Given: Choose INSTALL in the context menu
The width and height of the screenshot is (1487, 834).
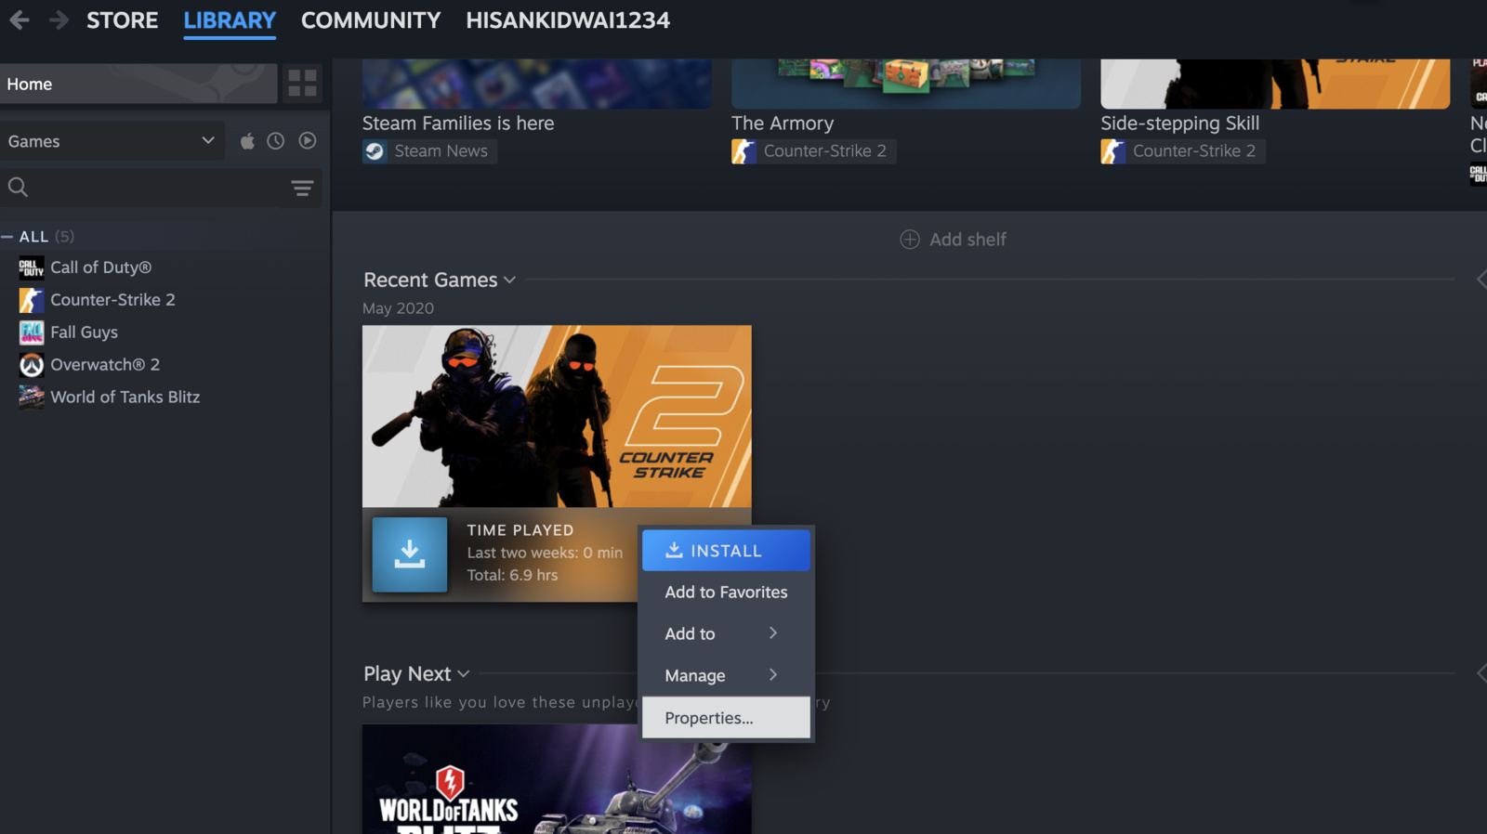Looking at the screenshot, I should pyautogui.click(x=726, y=551).
